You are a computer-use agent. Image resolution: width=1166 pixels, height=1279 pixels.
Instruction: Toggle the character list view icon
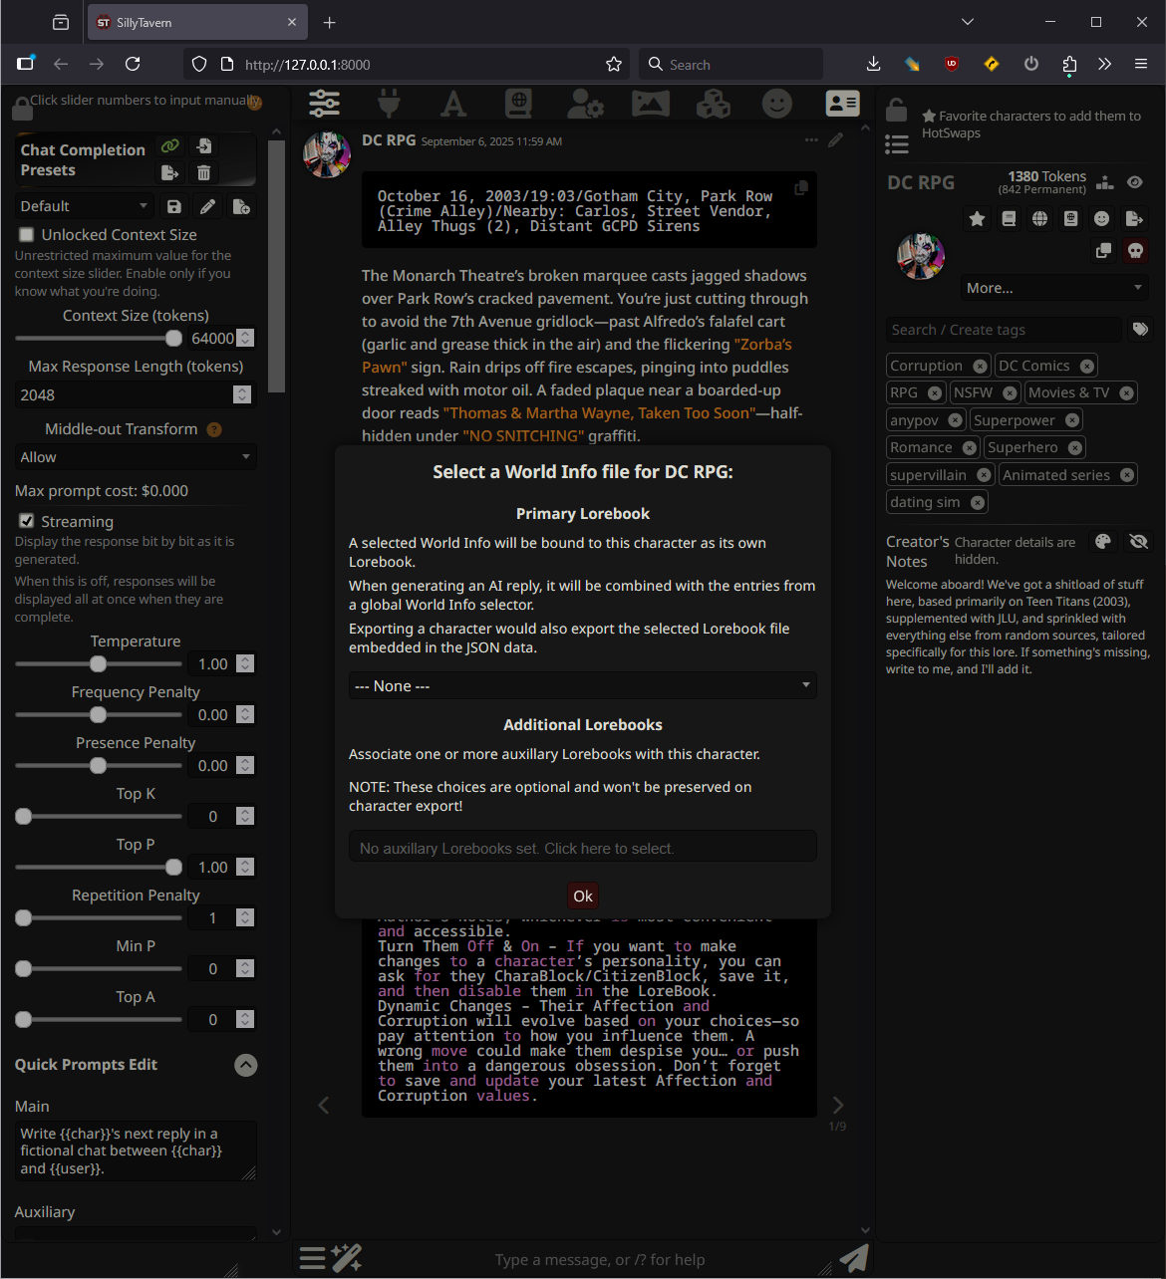pyautogui.click(x=897, y=144)
